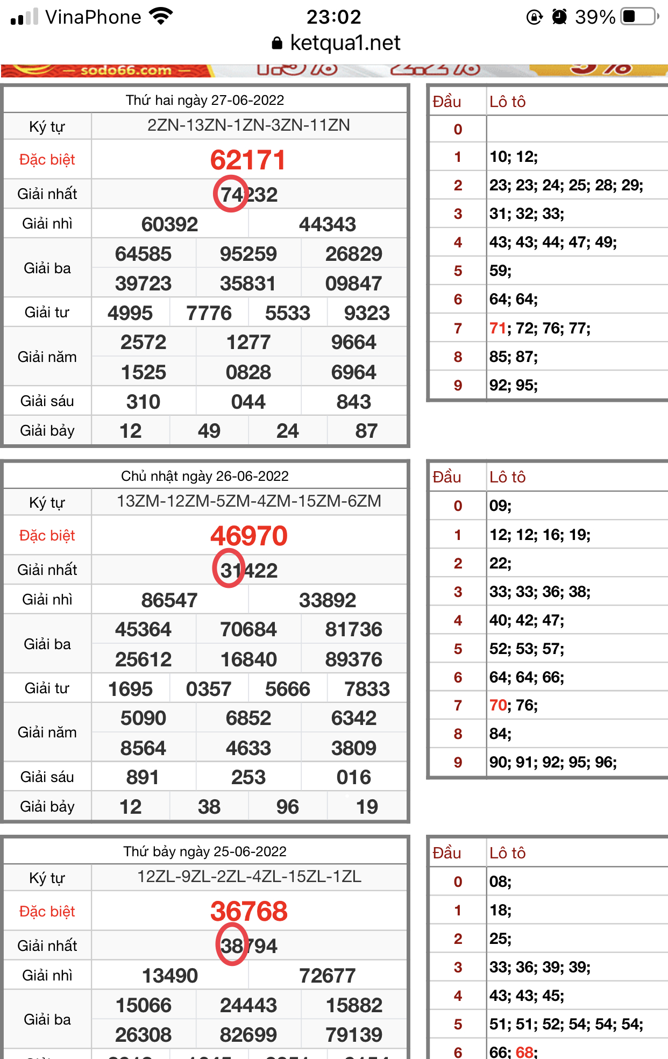
Task: Select third prize number 09847
Action: click(354, 283)
